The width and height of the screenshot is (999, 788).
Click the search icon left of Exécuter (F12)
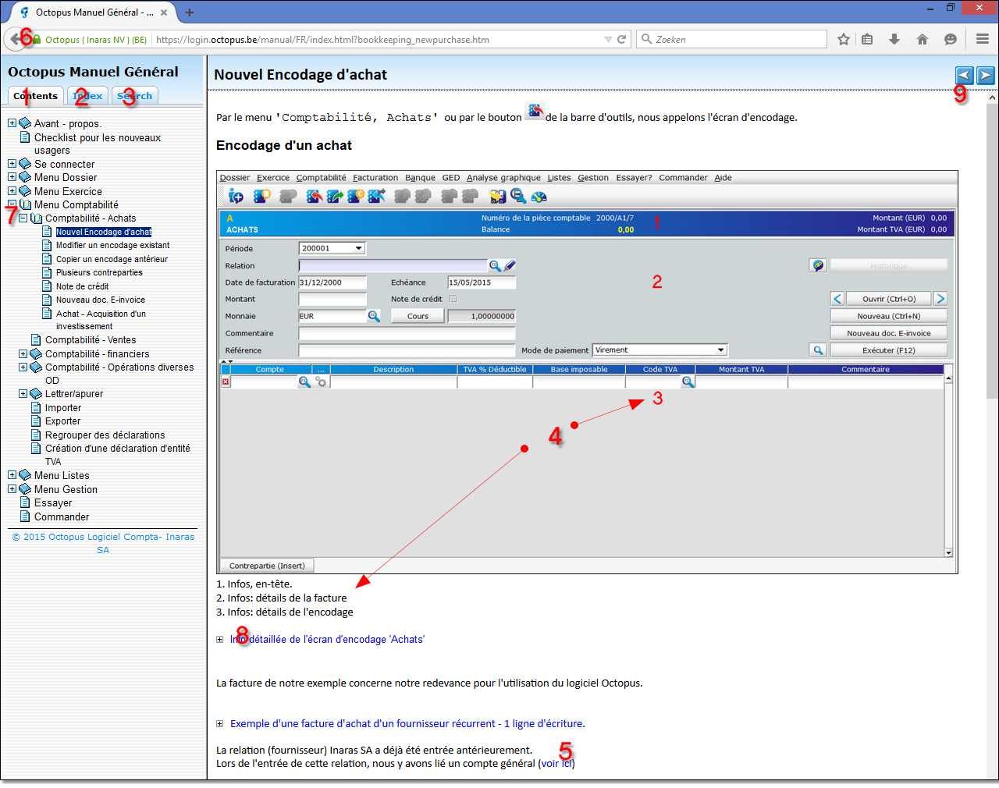[x=818, y=350]
